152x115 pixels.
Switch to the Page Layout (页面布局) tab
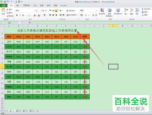pyautogui.click(x=26, y=5)
